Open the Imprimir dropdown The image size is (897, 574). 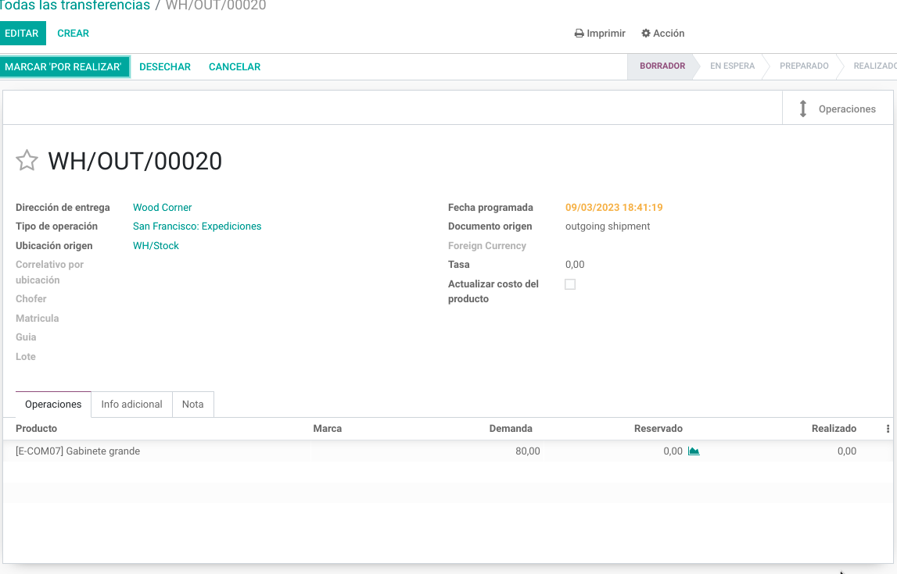600,33
